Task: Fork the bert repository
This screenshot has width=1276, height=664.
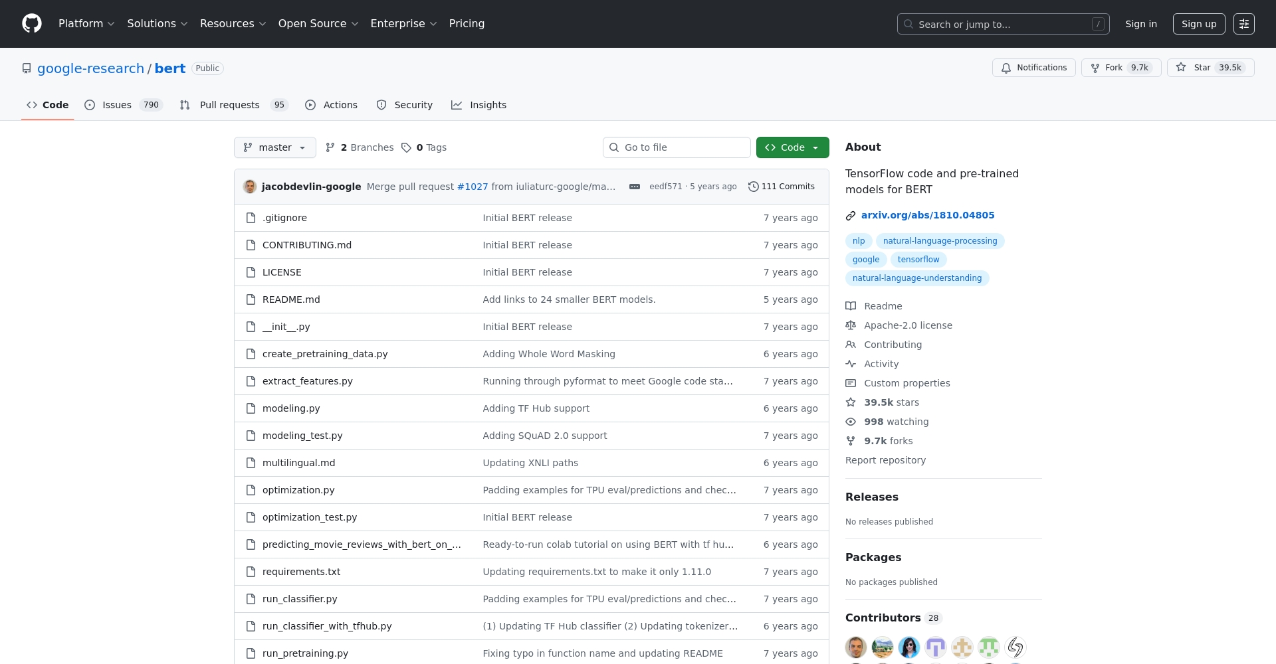Action: [1121, 68]
